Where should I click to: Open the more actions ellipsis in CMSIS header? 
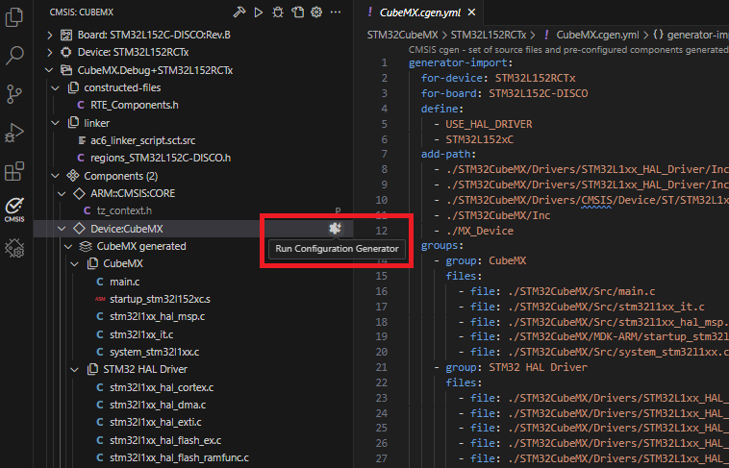[336, 12]
